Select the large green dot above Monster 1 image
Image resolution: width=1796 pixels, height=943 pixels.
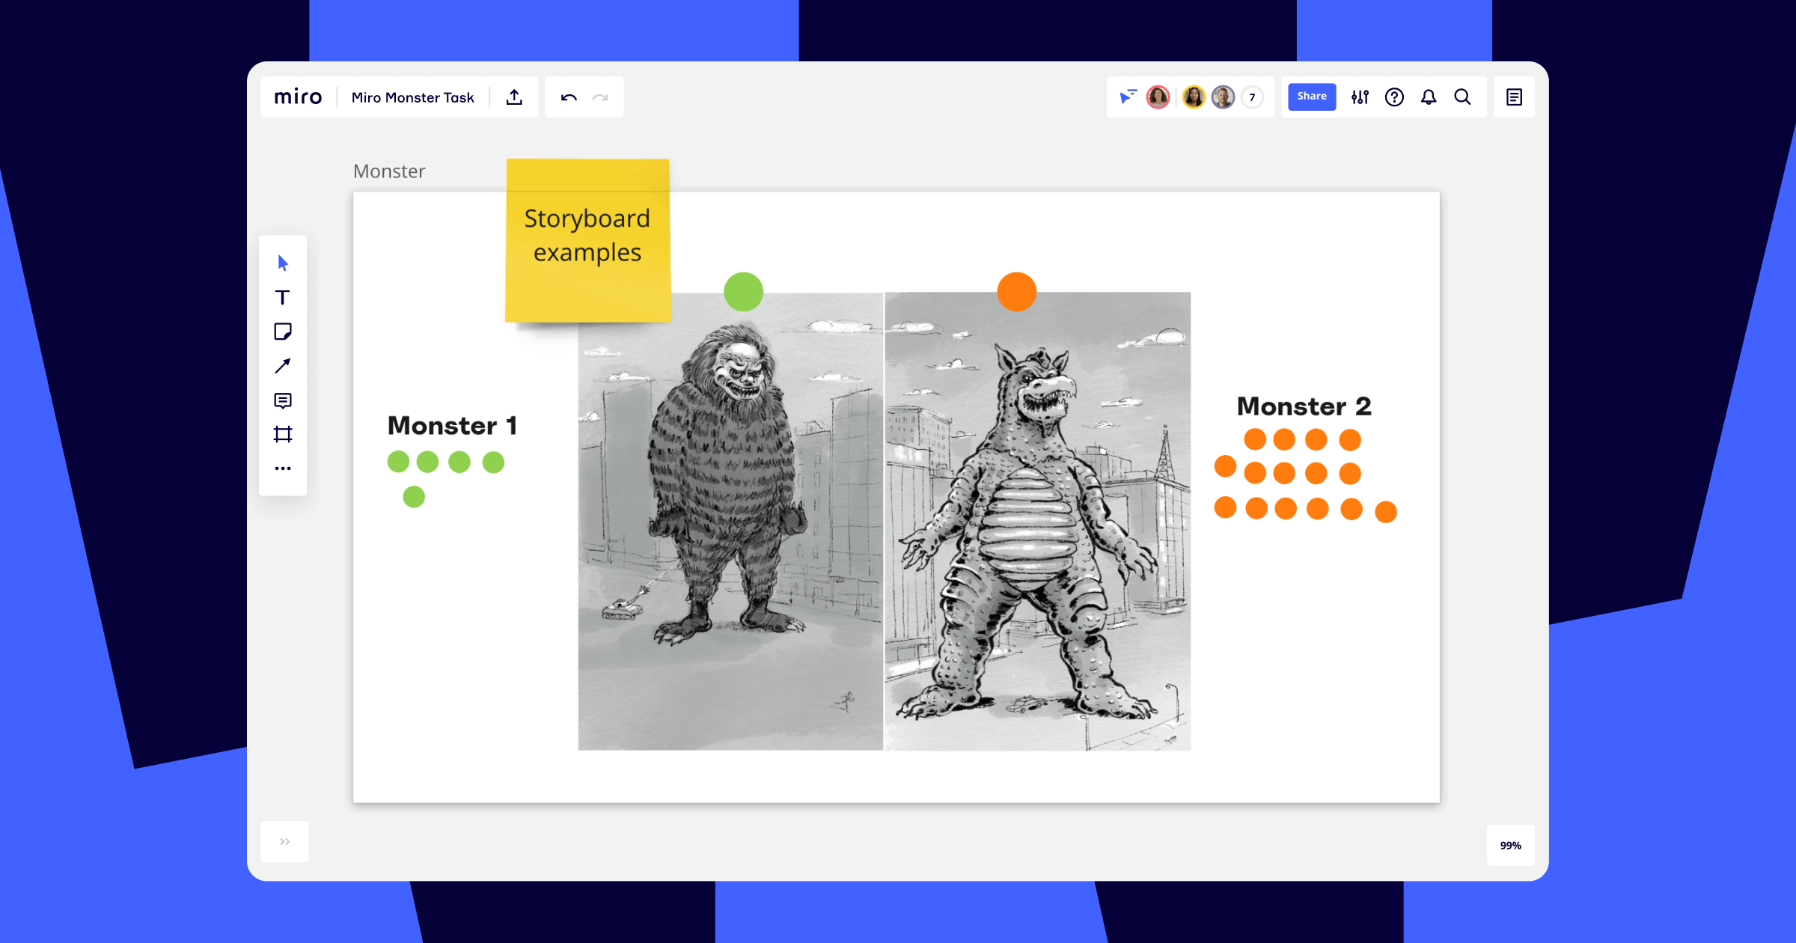[743, 292]
